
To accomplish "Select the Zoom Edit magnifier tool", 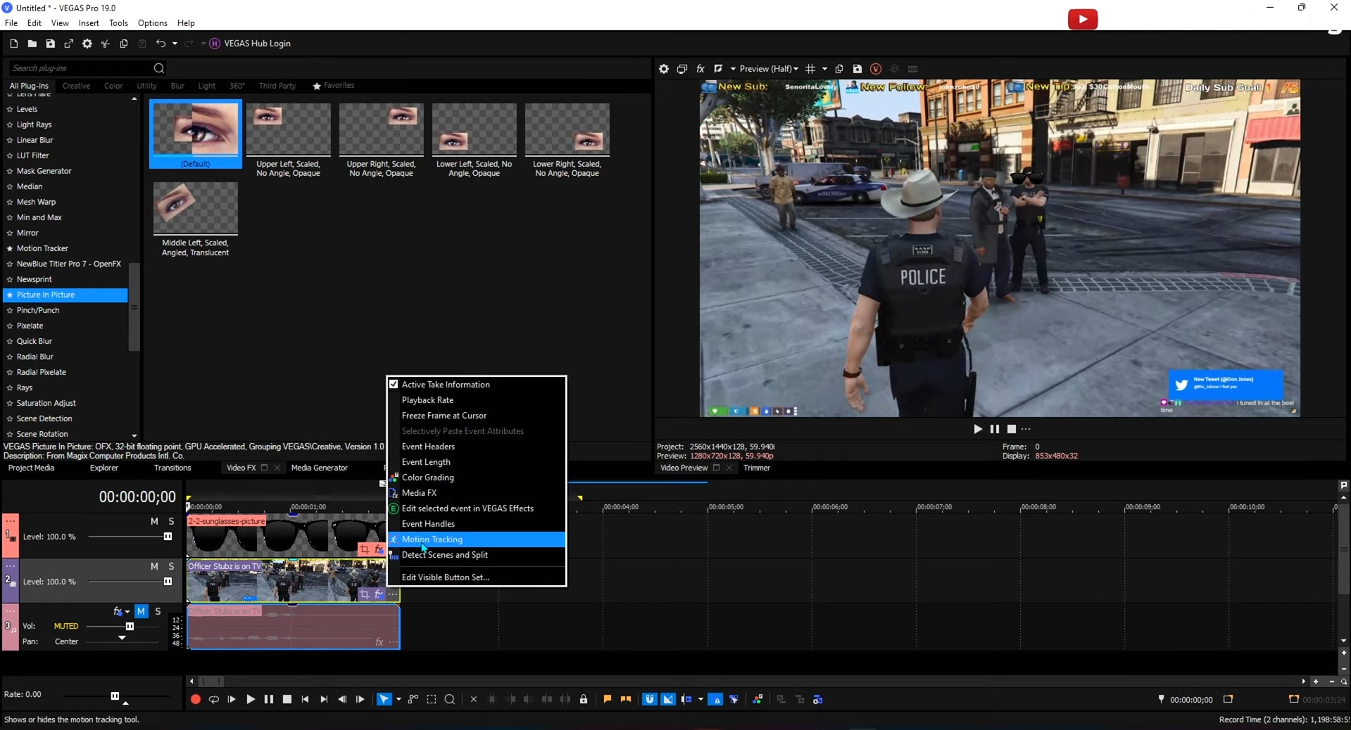I will [450, 699].
